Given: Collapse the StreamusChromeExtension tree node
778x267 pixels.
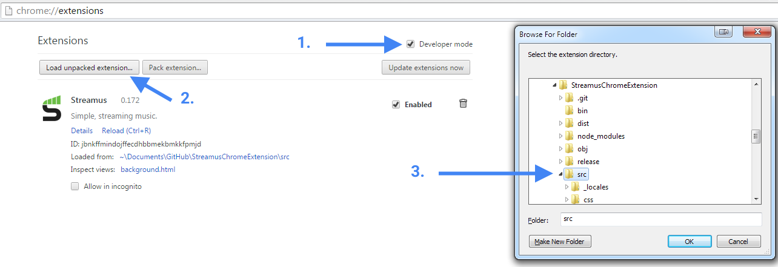Looking at the screenshot, I should (x=554, y=85).
